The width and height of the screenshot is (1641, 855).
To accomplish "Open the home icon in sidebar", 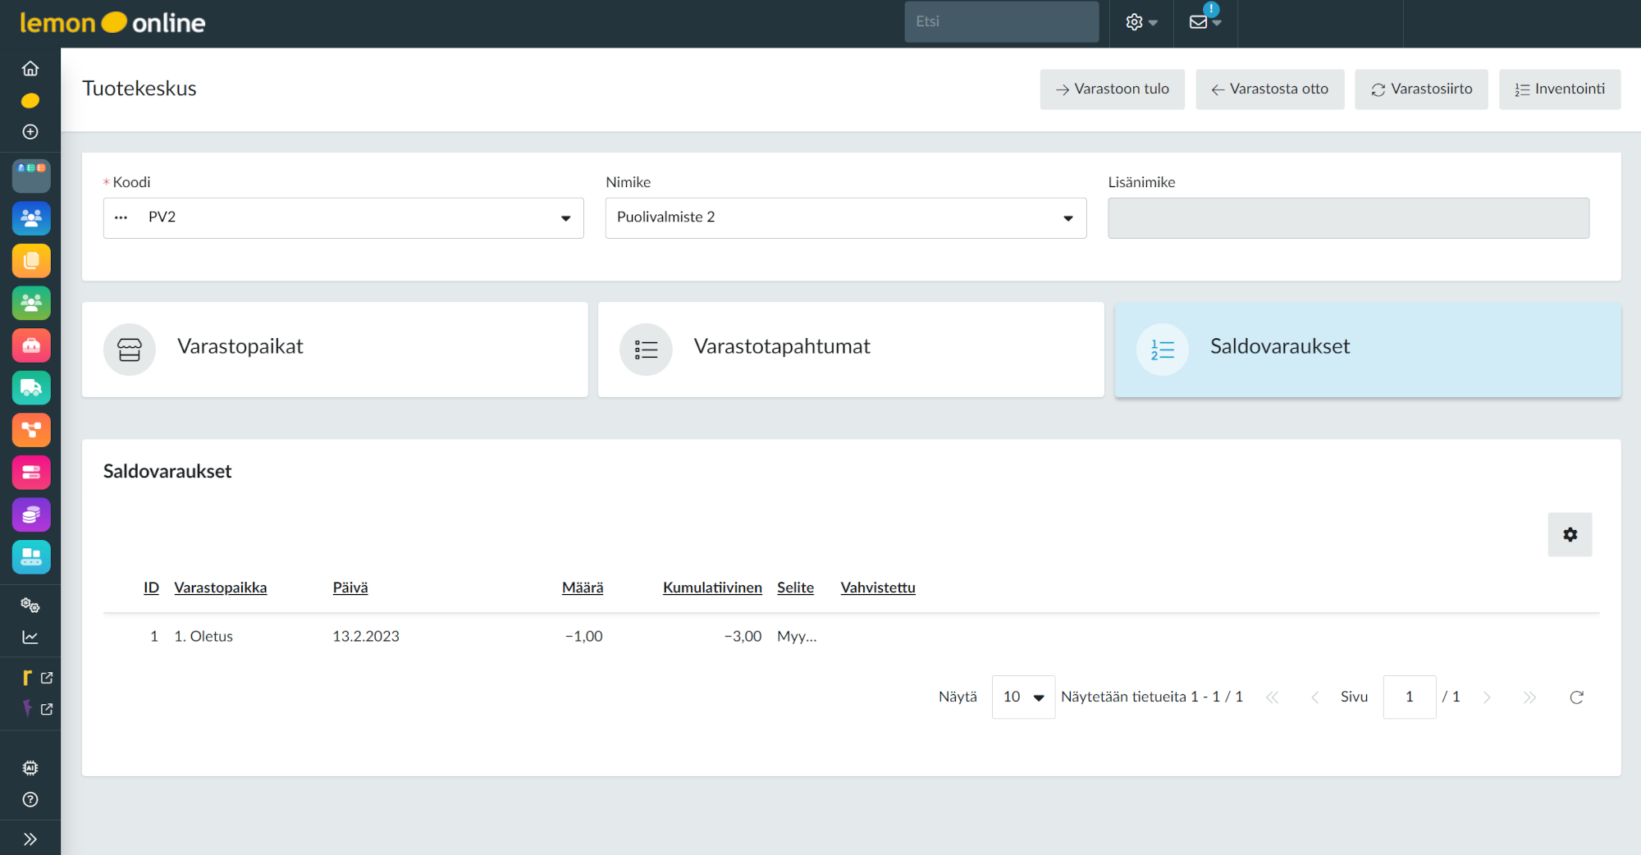I will pos(30,69).
